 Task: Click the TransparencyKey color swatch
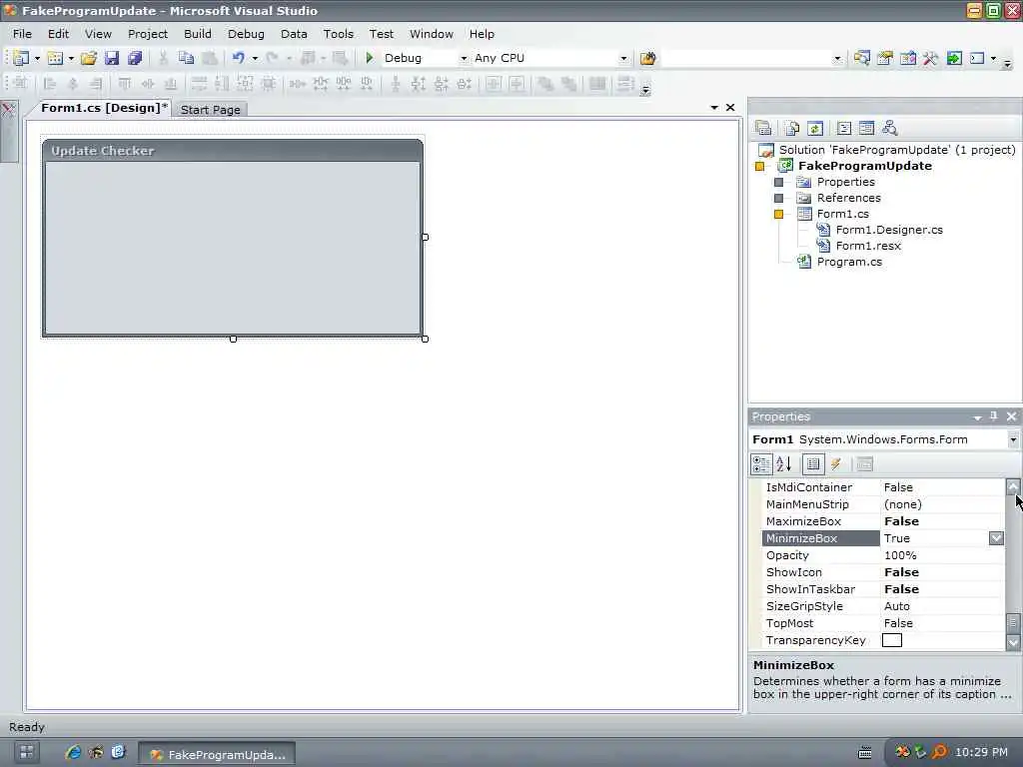pos(892,640)
